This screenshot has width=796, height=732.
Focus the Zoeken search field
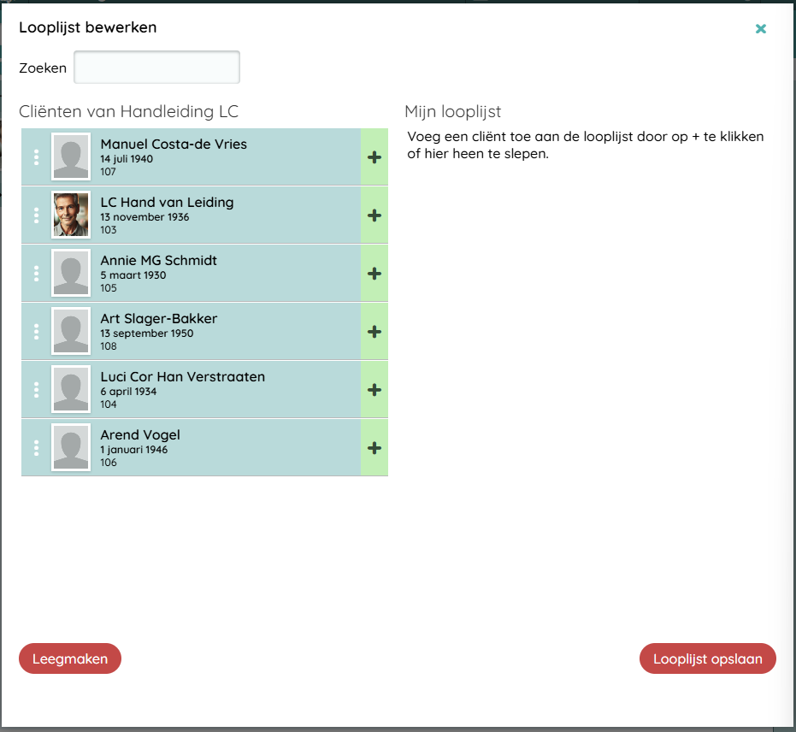[156, 68]
